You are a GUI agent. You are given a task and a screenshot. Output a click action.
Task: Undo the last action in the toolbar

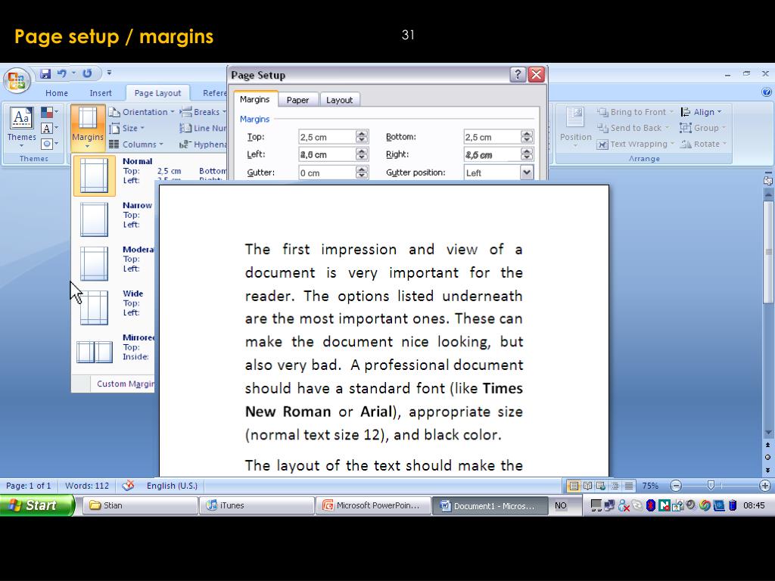coord(62,73)
